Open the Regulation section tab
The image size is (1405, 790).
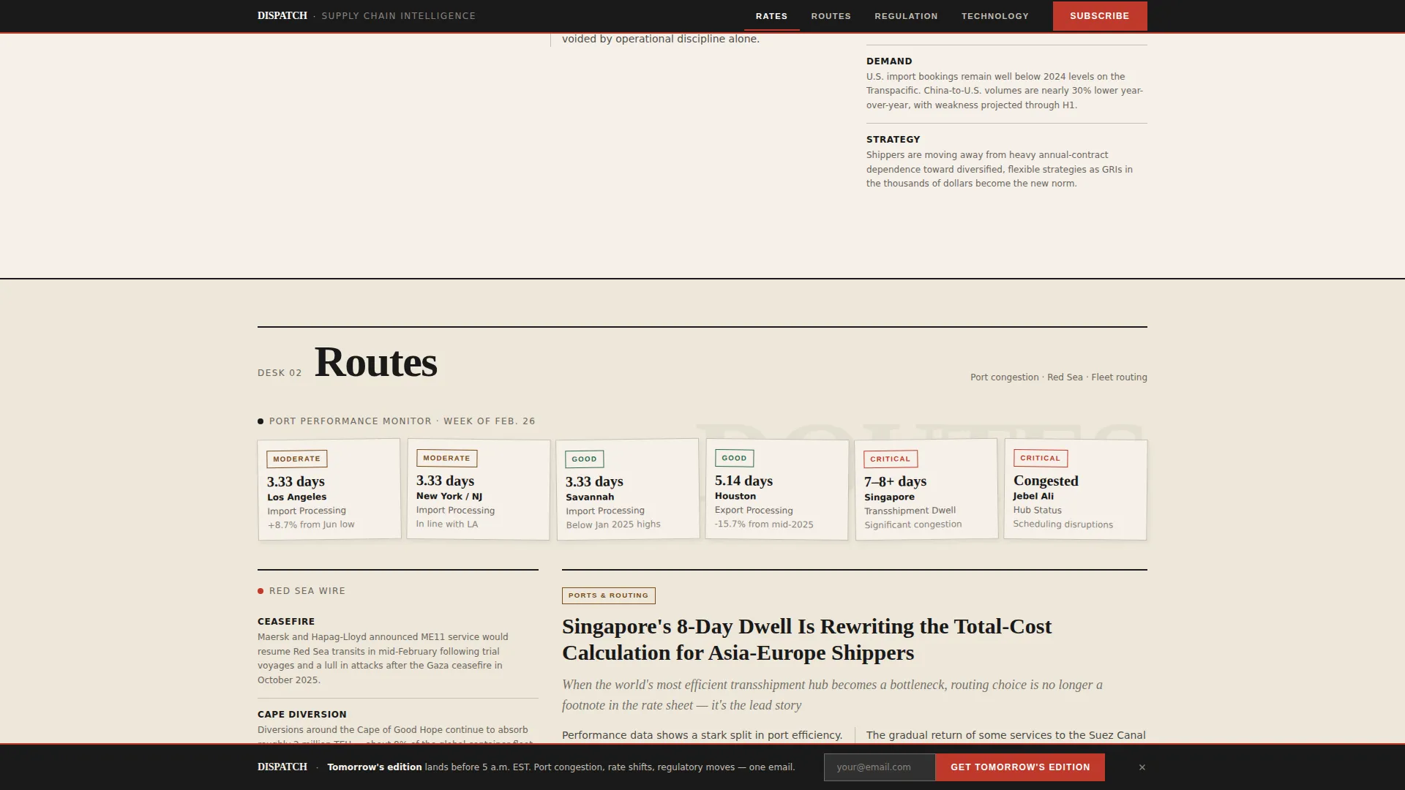(906, 16)
